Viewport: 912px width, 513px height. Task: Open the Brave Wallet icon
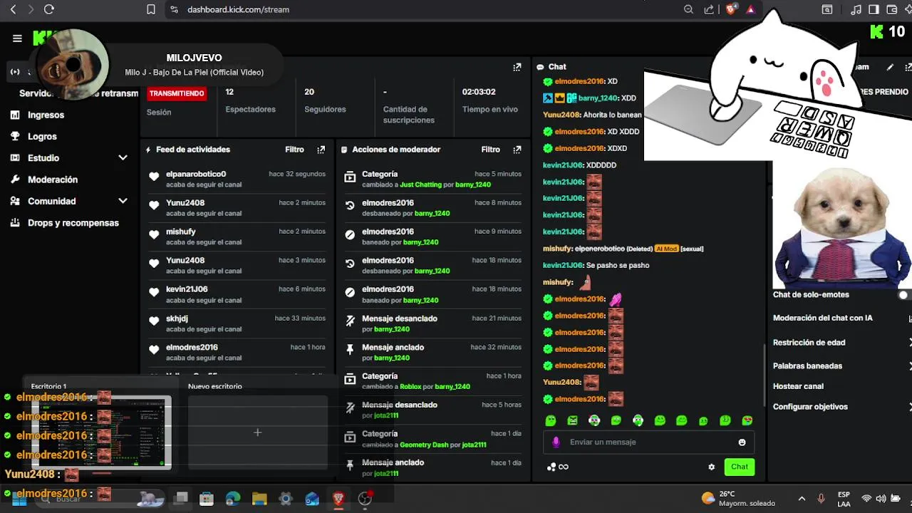click(x=891, y=9)
